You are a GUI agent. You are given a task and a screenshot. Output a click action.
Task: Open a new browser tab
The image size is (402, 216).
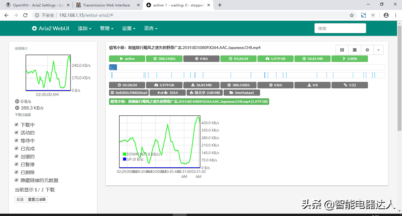pos(220,5)
